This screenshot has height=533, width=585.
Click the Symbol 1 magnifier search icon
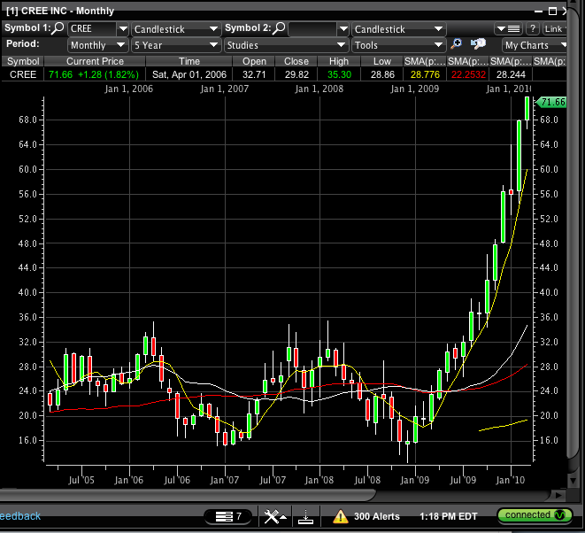(58, 29)
